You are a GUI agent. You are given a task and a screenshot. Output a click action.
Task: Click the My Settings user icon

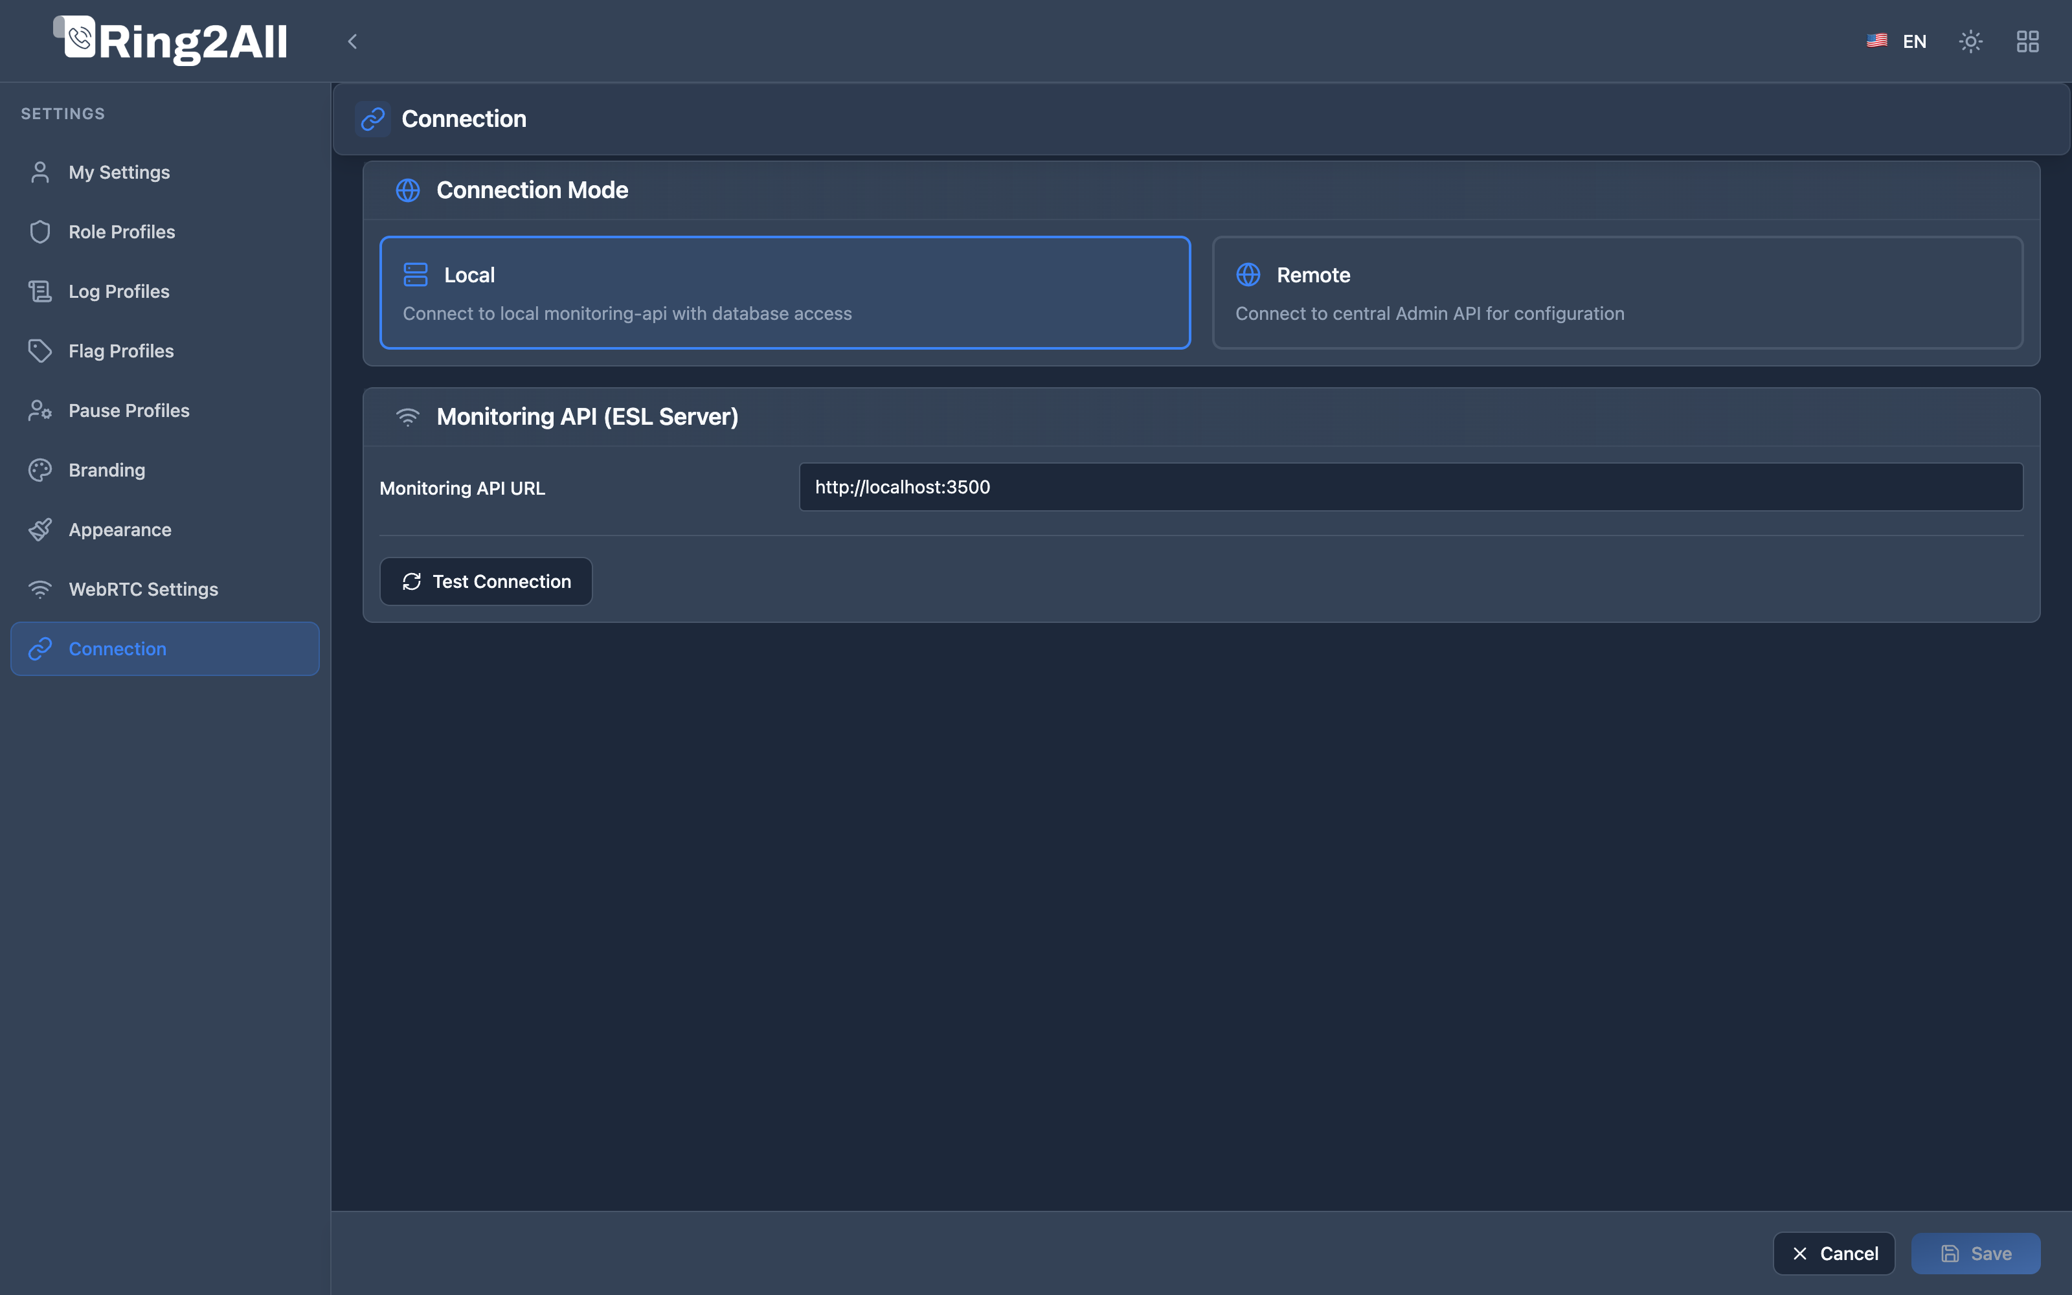click(x=40, y=172)
